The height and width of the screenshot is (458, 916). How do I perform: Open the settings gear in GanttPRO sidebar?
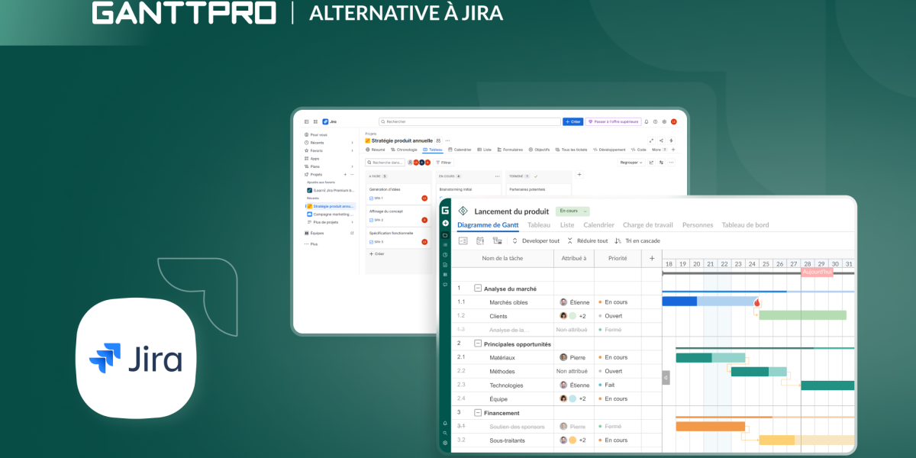coord(445,443)
